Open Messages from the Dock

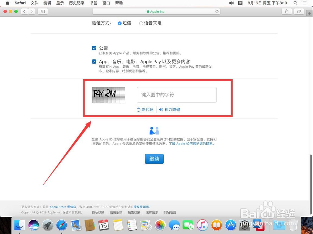[x=174, y=225]
